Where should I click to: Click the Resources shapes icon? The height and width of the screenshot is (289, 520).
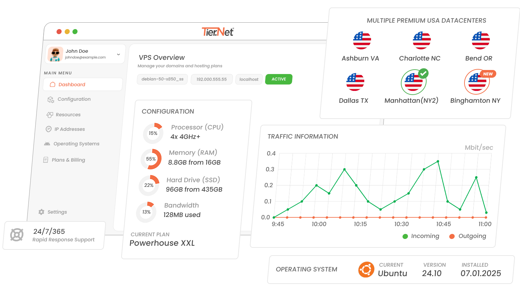coord(49,115)
